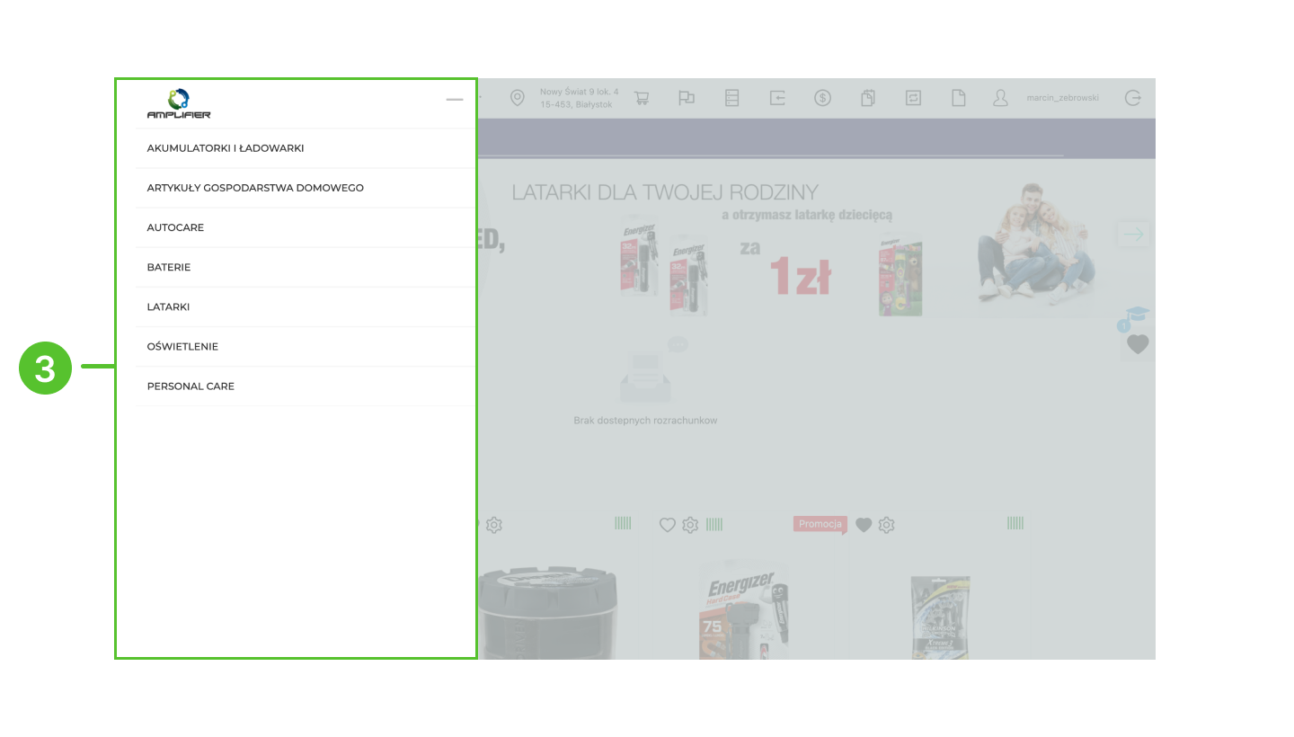Viewport: 1294px width, 737px height.
Task: Log out using the exit arrow icon
Action: tap(1133, 98)
